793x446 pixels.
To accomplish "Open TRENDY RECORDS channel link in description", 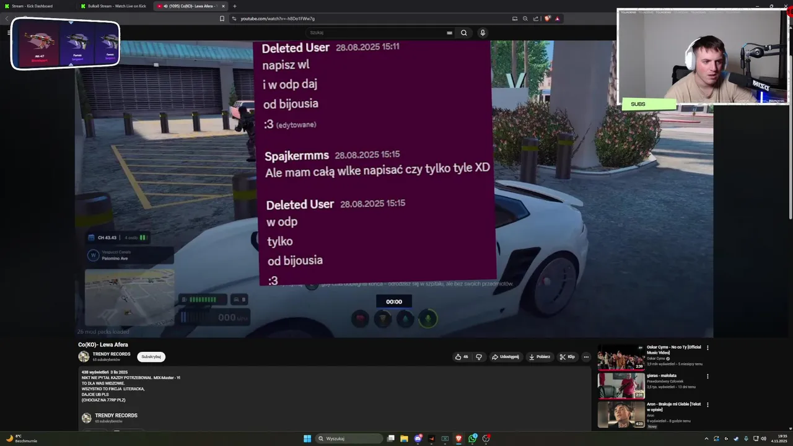I will point(116,416).
